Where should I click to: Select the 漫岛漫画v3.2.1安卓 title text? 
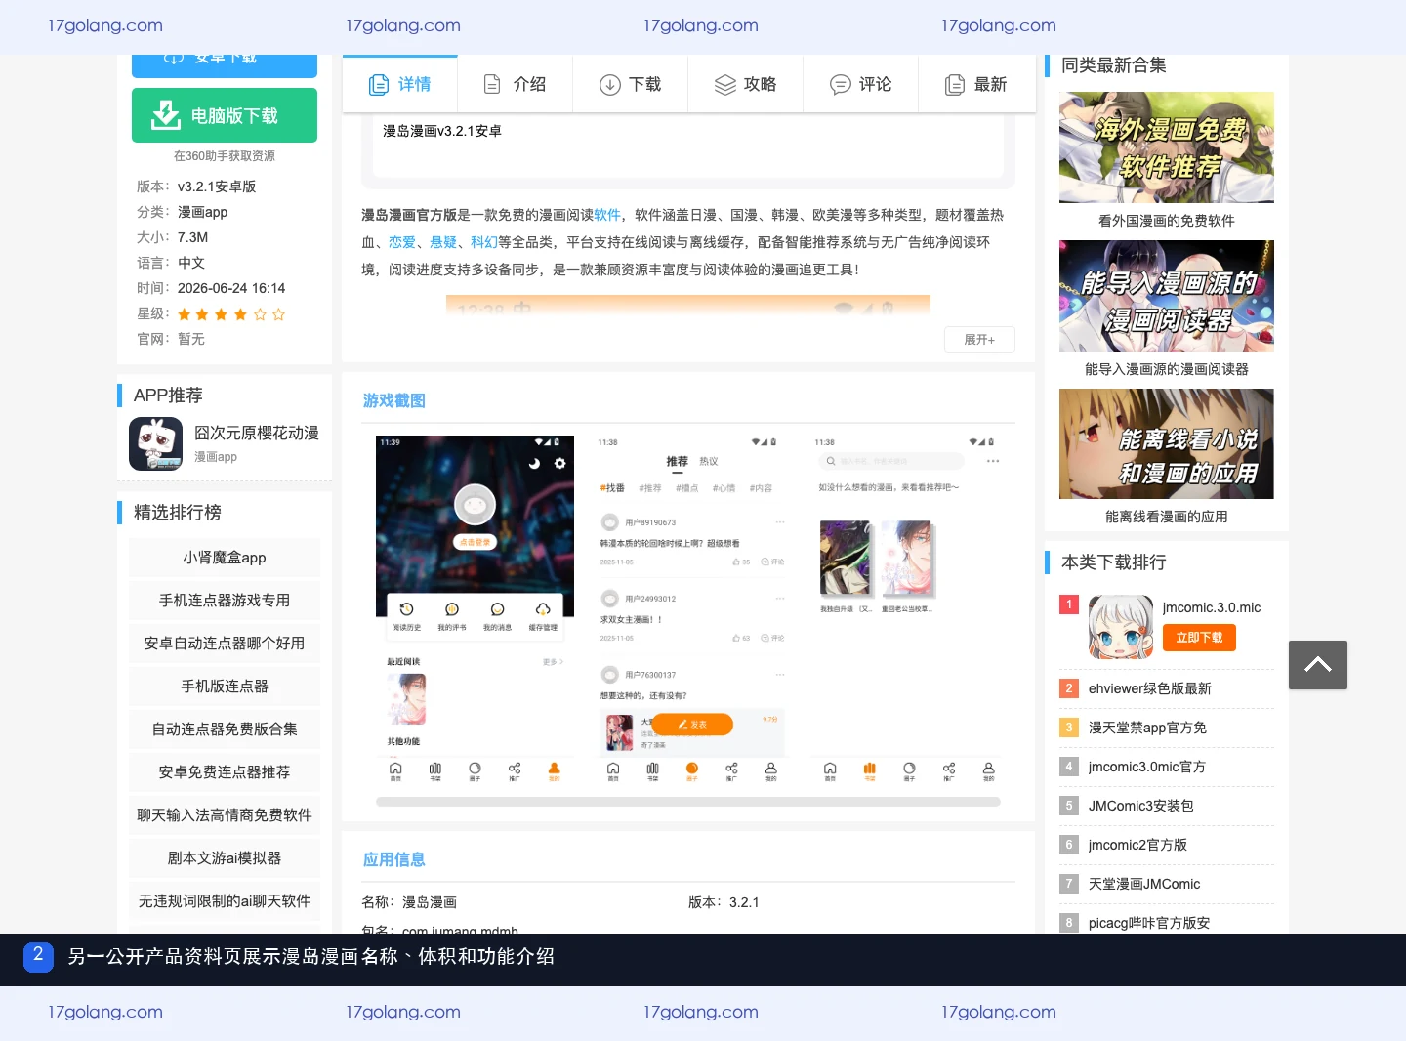tap(442, 131)
